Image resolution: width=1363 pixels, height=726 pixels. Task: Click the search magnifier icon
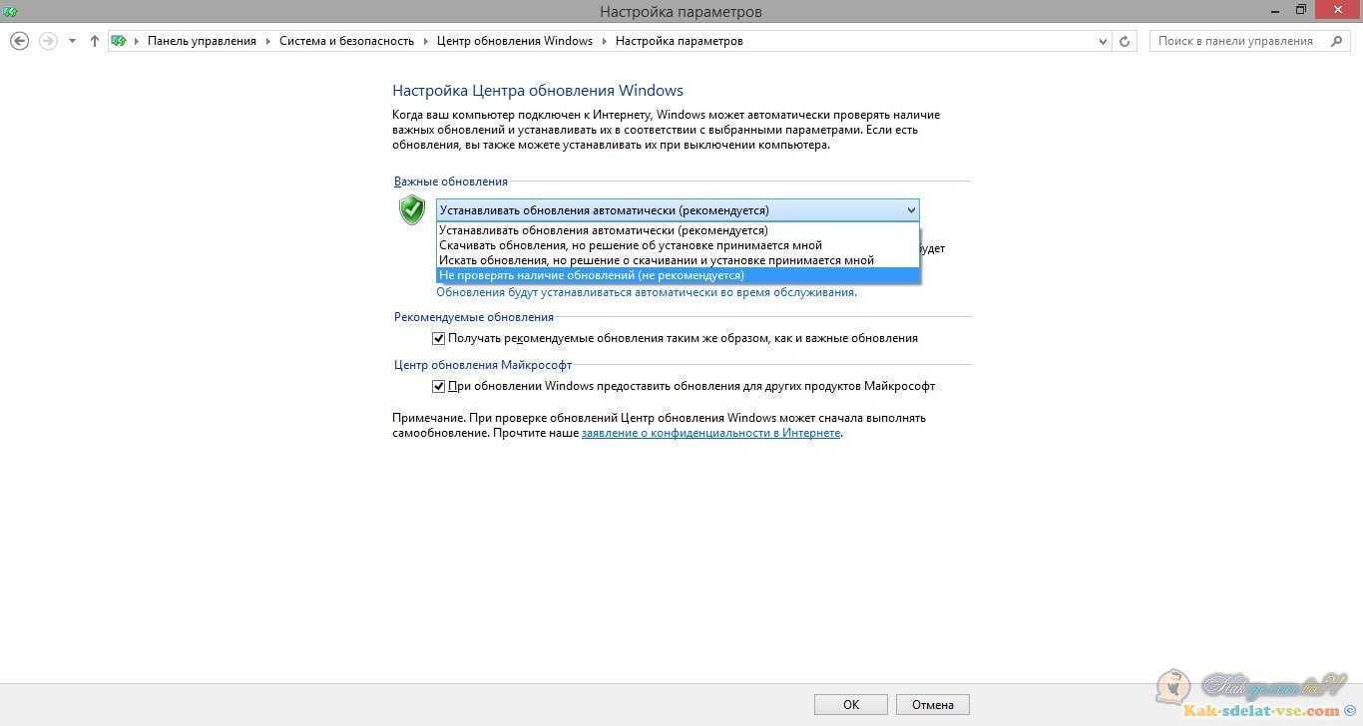click(x=1336, y=41)
